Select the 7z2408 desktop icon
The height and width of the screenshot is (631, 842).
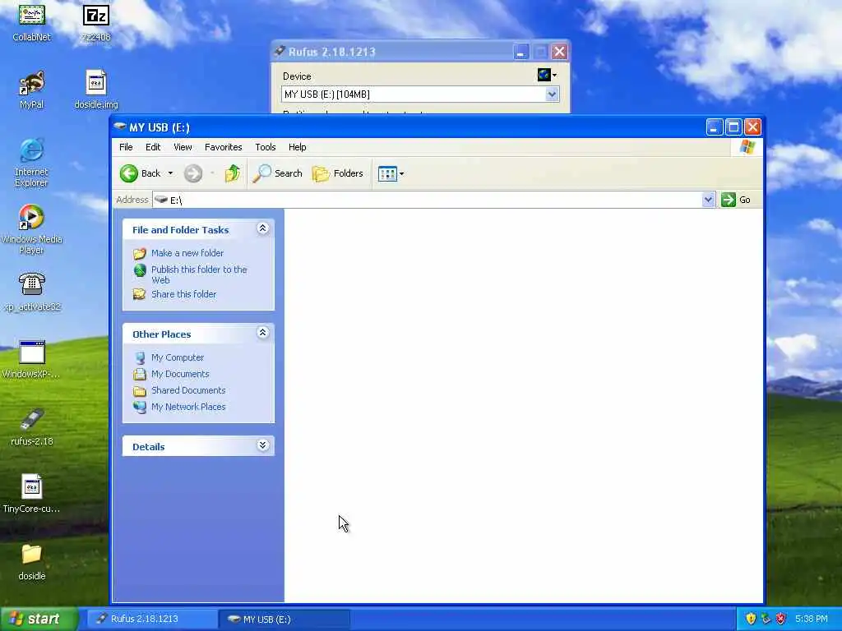point(95,21)
